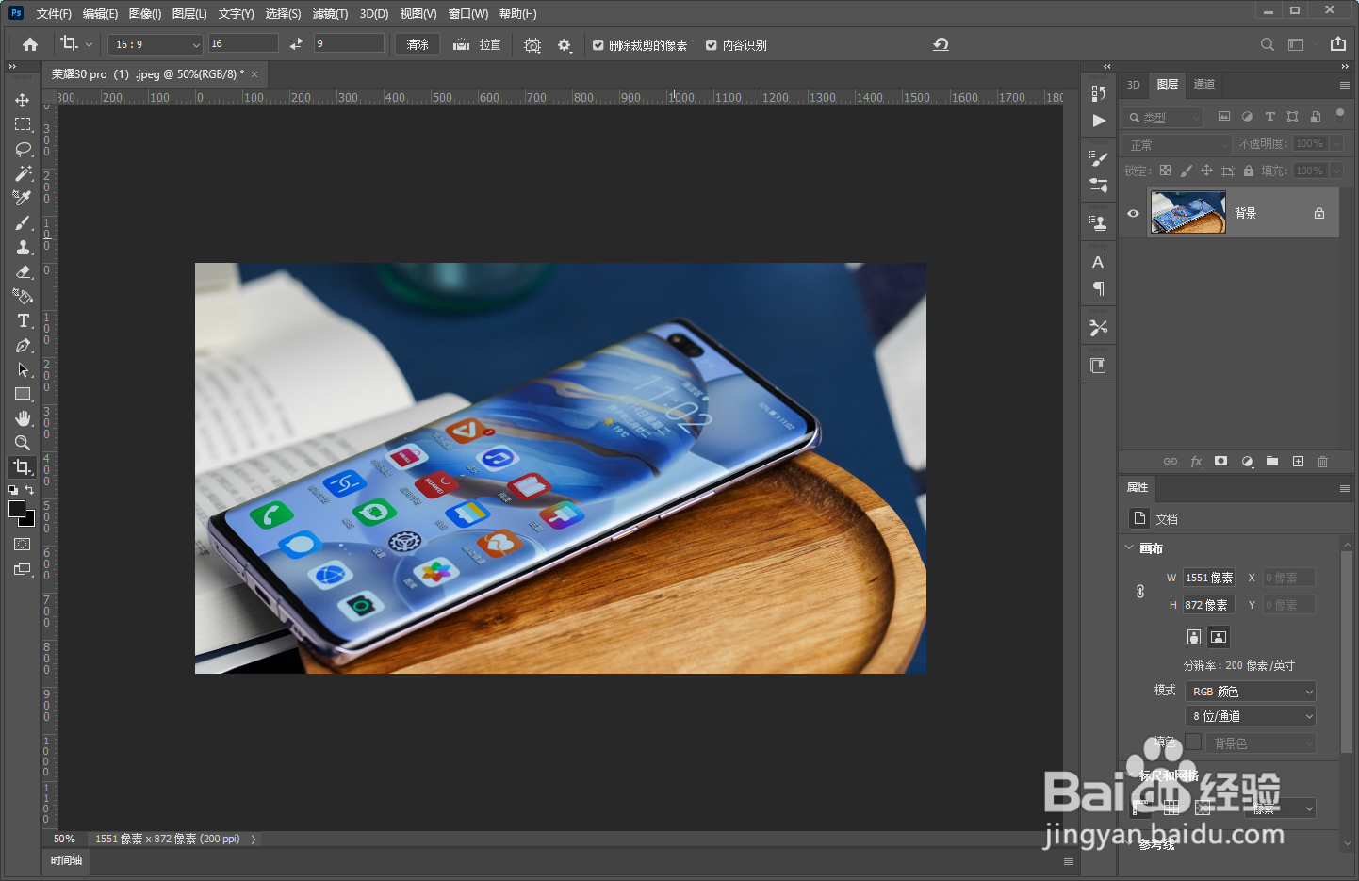The height and width of the screenshot is (881, 1359).
Task: Select the Brush tool
Action: [23, 222]
